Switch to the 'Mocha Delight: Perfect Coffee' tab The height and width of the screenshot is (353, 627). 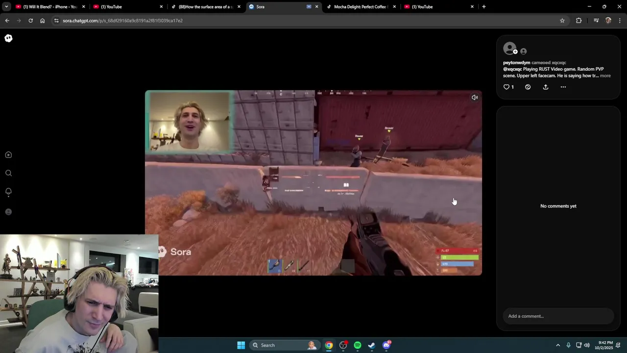coord(361,7)
